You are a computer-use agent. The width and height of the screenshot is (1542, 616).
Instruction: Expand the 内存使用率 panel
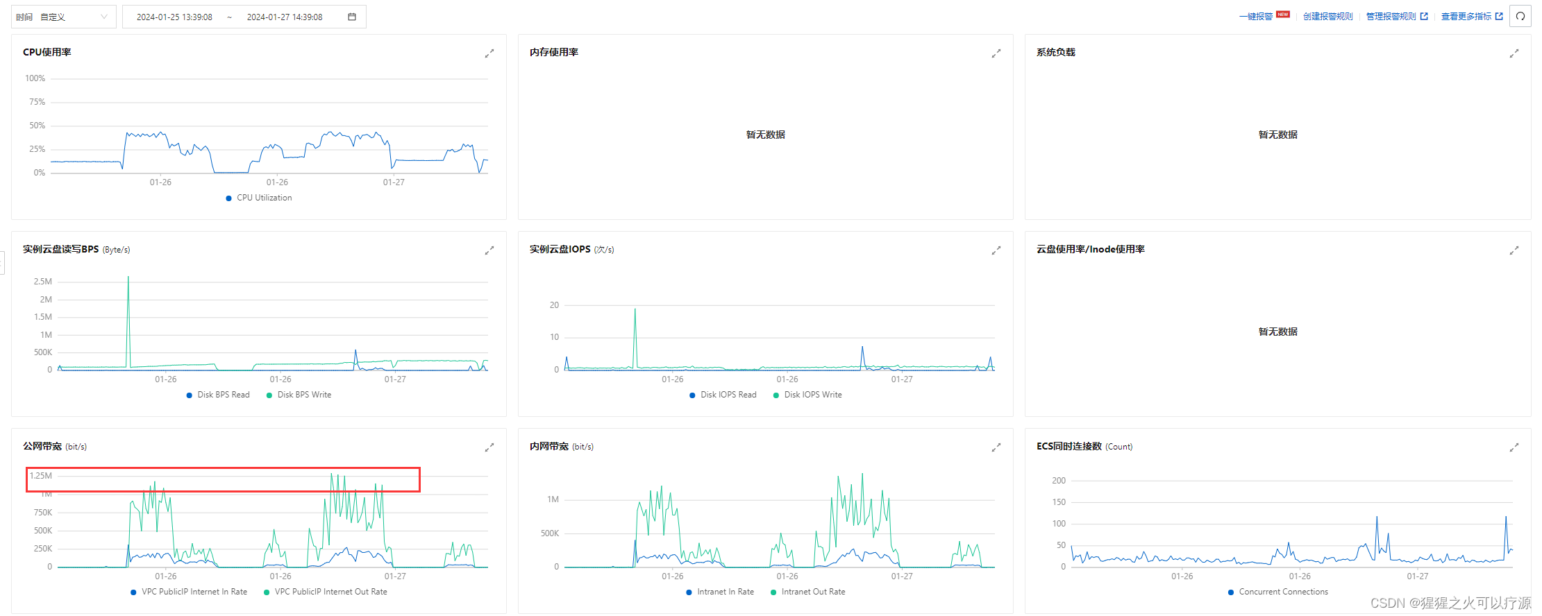[996, 53]
